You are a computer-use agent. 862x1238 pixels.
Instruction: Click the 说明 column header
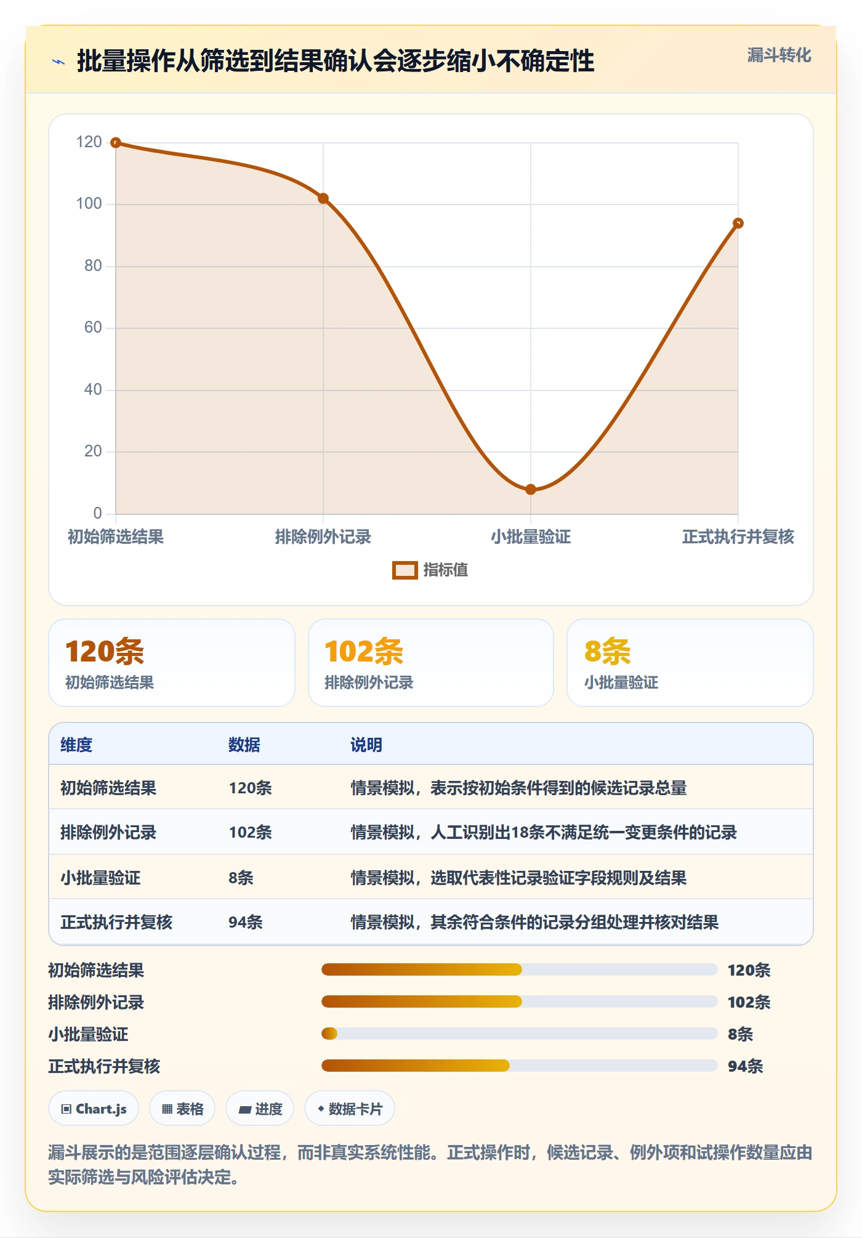click(366, 745)
